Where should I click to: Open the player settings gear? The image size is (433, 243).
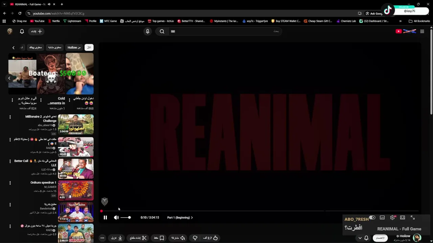point(392,218)
